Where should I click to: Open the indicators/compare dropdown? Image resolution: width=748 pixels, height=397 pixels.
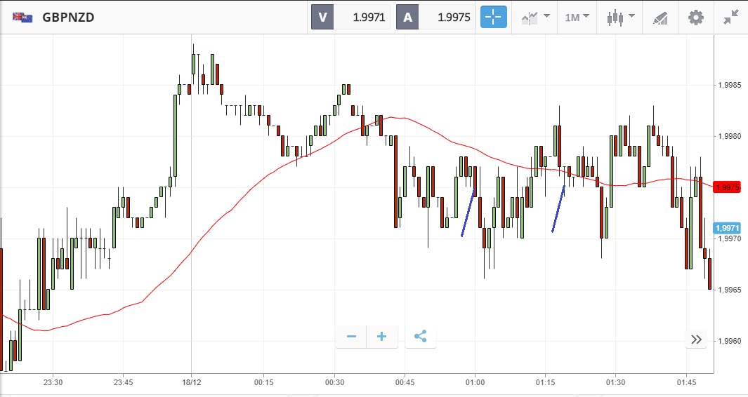[535, 18]
